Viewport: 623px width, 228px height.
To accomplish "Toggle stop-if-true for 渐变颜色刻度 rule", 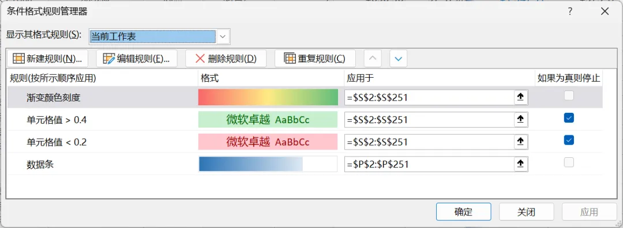I will coord(569,96).
